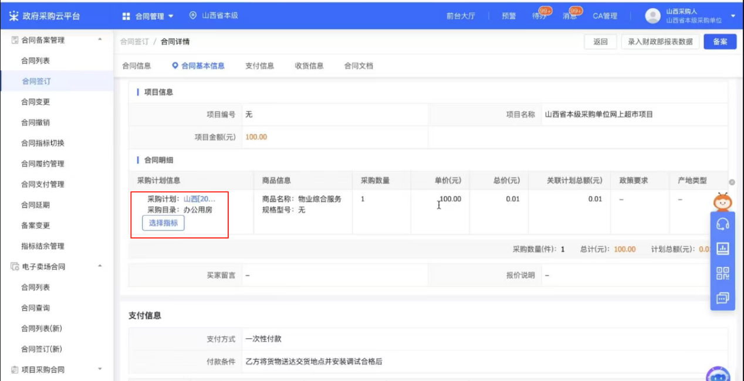The height and width of the screenshot is (381, 744).
Task: Open the chart report icon in floating panel
Action: tap(722, 249)
